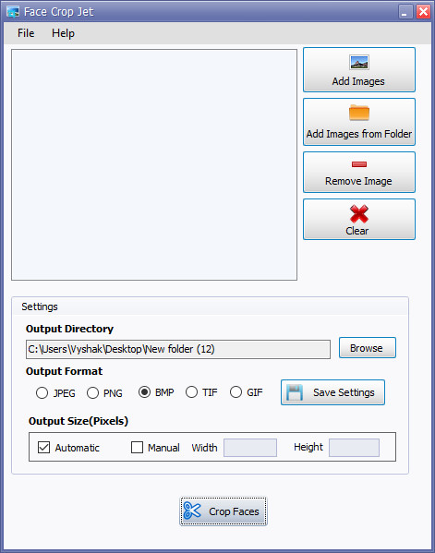The image size is (435, 553).
Task: Select the GIF output format
Action: pyautogui.click(x=236, y=392)
